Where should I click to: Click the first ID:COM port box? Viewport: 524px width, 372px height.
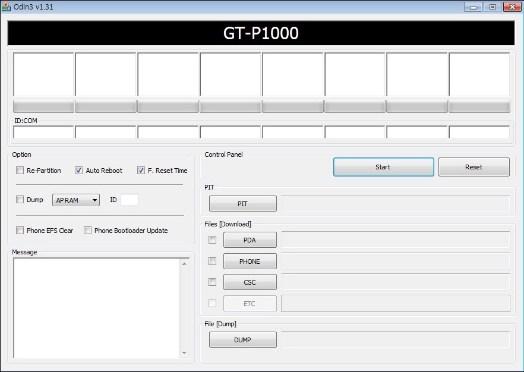click(43, 132)
